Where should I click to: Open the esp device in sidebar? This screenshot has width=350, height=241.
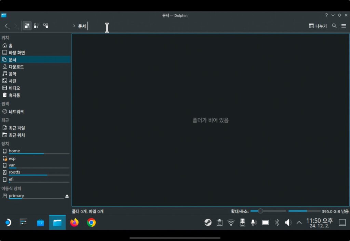(36, 158)
